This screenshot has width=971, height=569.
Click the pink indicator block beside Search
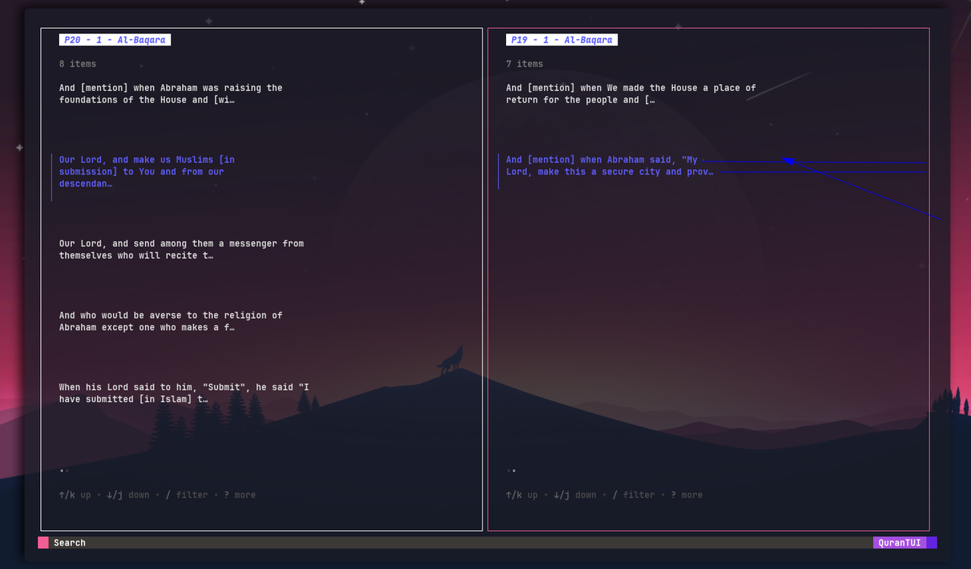click(43, 542)
